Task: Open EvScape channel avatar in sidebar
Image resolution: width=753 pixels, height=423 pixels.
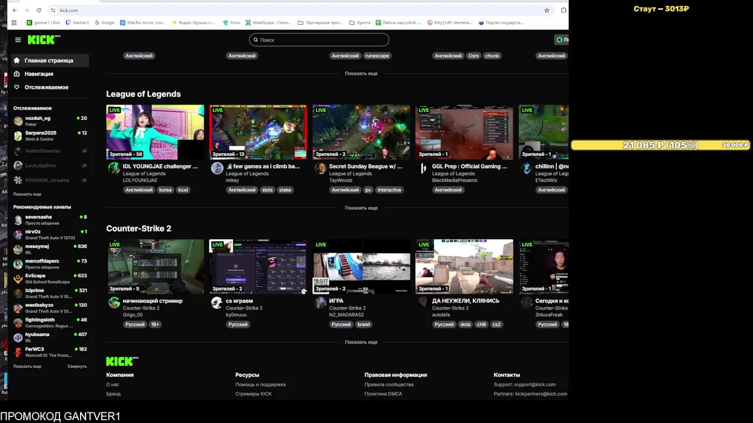Action: click(18, 278)
